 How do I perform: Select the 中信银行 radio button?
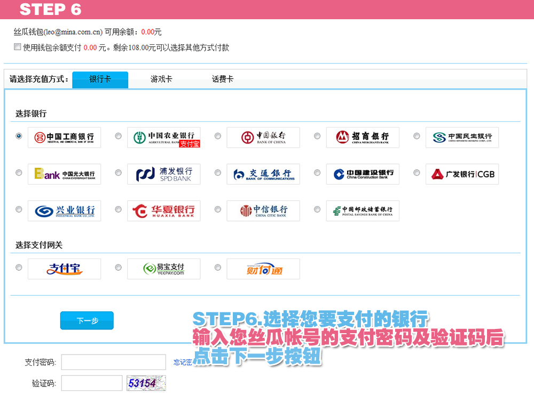(x=218, y=209)
